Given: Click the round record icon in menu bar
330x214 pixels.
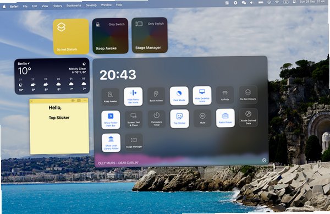Looking at the screenshot, I should (235, 3).
